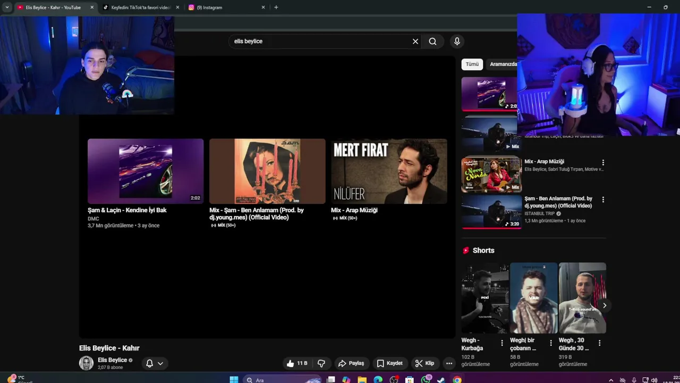Screen dimensions: 680x383
Task: Open Windows Start menu
Action: coord(234,380)
